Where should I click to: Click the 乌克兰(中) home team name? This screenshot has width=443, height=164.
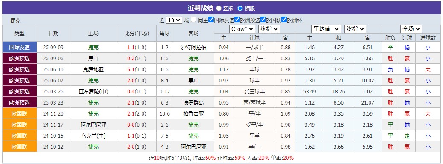pos(93,136)
